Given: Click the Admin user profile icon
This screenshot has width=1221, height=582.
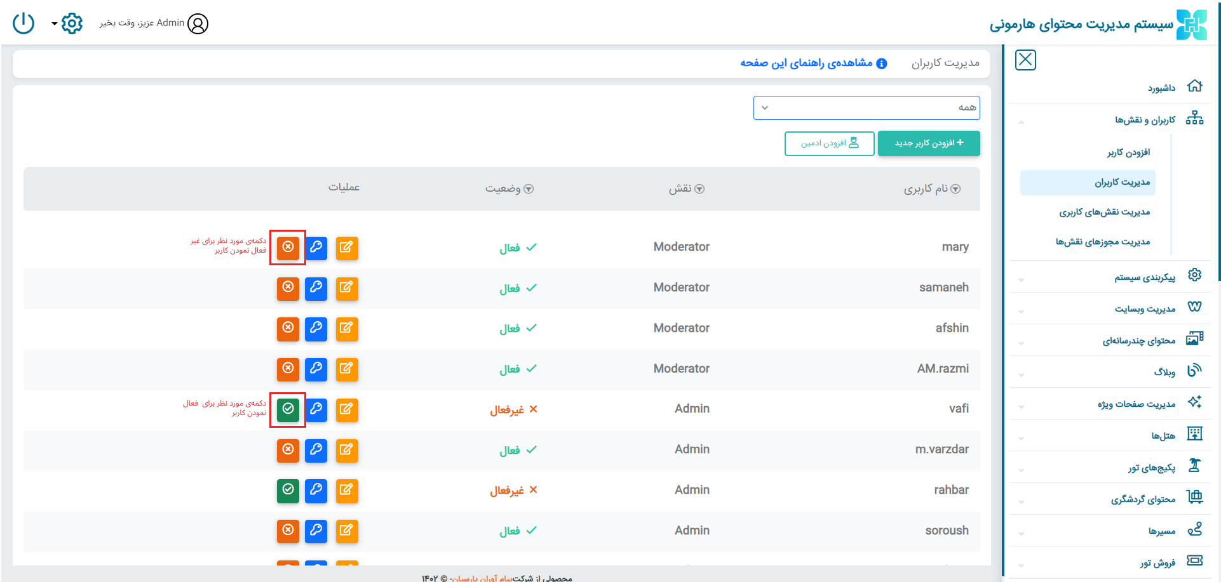Looking at the screenshot, I should click(x=198, y=24).
